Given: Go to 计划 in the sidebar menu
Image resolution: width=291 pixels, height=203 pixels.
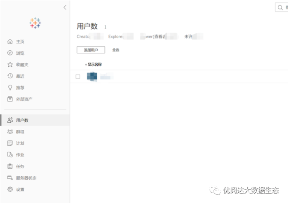Looking at the screenshot, I should pyautogui.click(x=20, y=143).
